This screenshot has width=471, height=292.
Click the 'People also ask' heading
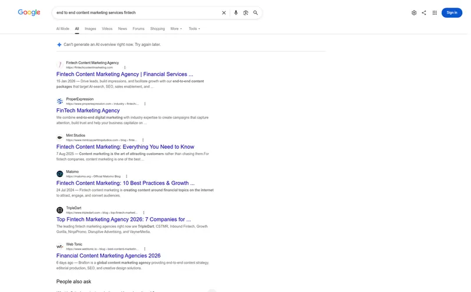pyautogui.click(x=74, y=282)
